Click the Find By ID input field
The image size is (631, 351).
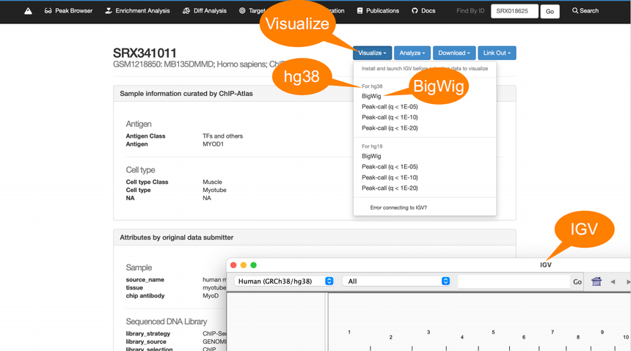tap(514, 11)
